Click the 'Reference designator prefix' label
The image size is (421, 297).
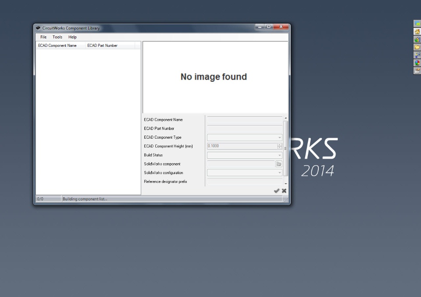click(x=165, y=182)
